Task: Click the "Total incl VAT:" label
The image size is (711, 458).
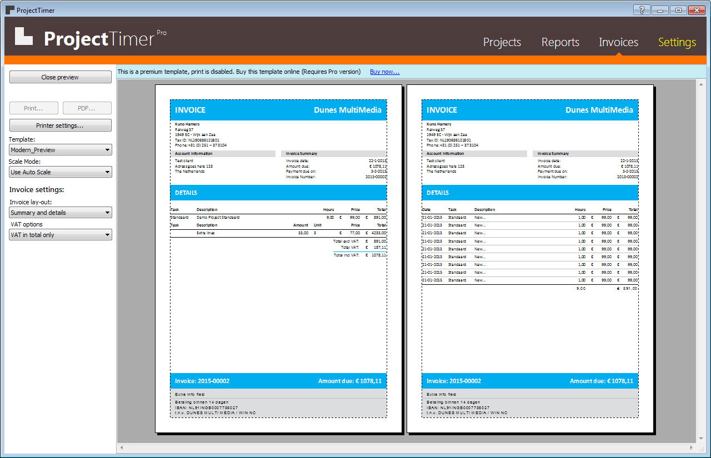Action: point(347,255)
